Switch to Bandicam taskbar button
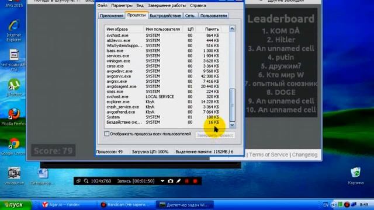 pos(126,205)
